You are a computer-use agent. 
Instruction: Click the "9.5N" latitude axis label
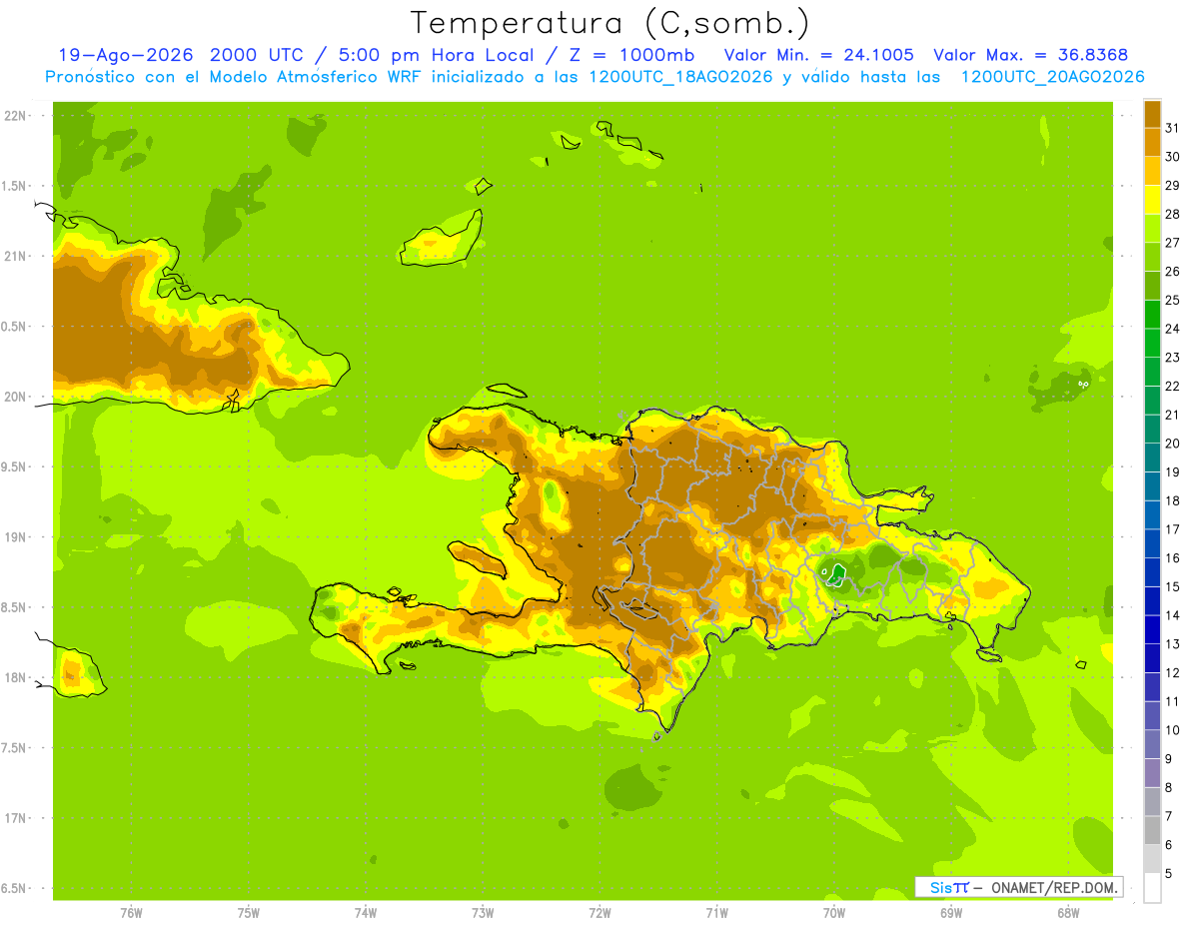[x=15, y=466]
